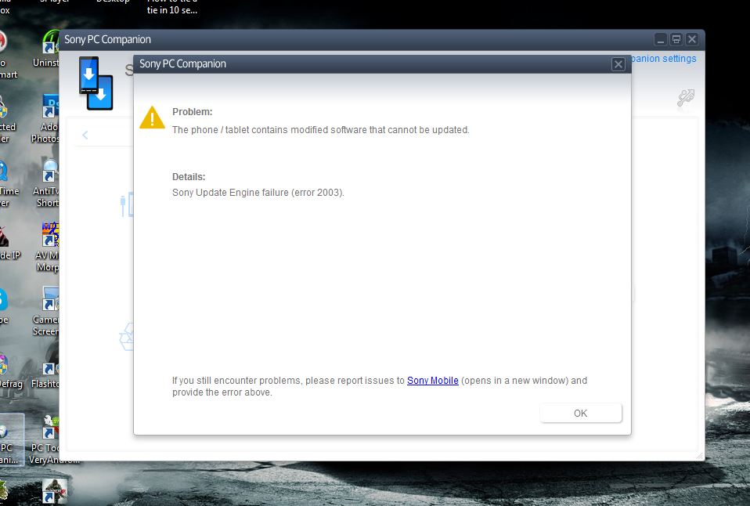This screenshot has height=506, width=750.
Task: Open the Adobe Photoshop desktop shortcut
Action: click(x=46, y=118)
